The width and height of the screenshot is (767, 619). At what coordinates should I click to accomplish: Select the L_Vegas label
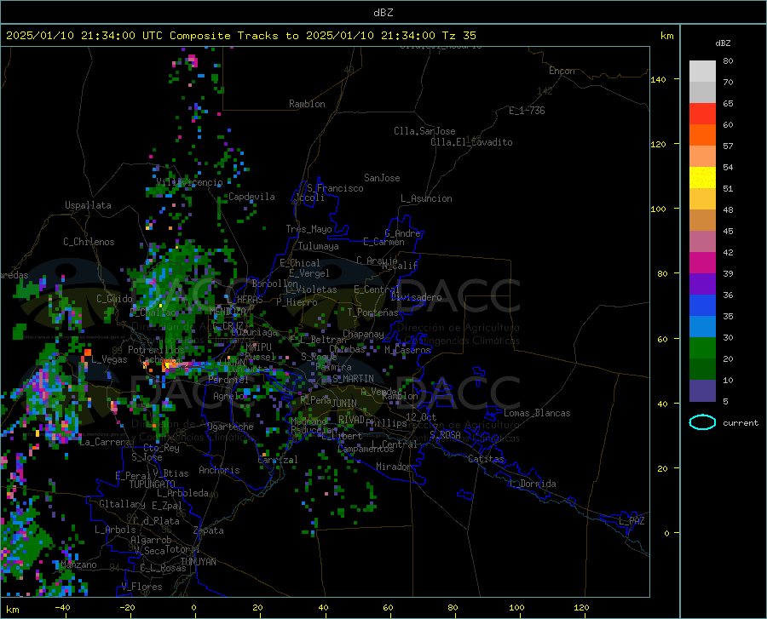[109, 360]
